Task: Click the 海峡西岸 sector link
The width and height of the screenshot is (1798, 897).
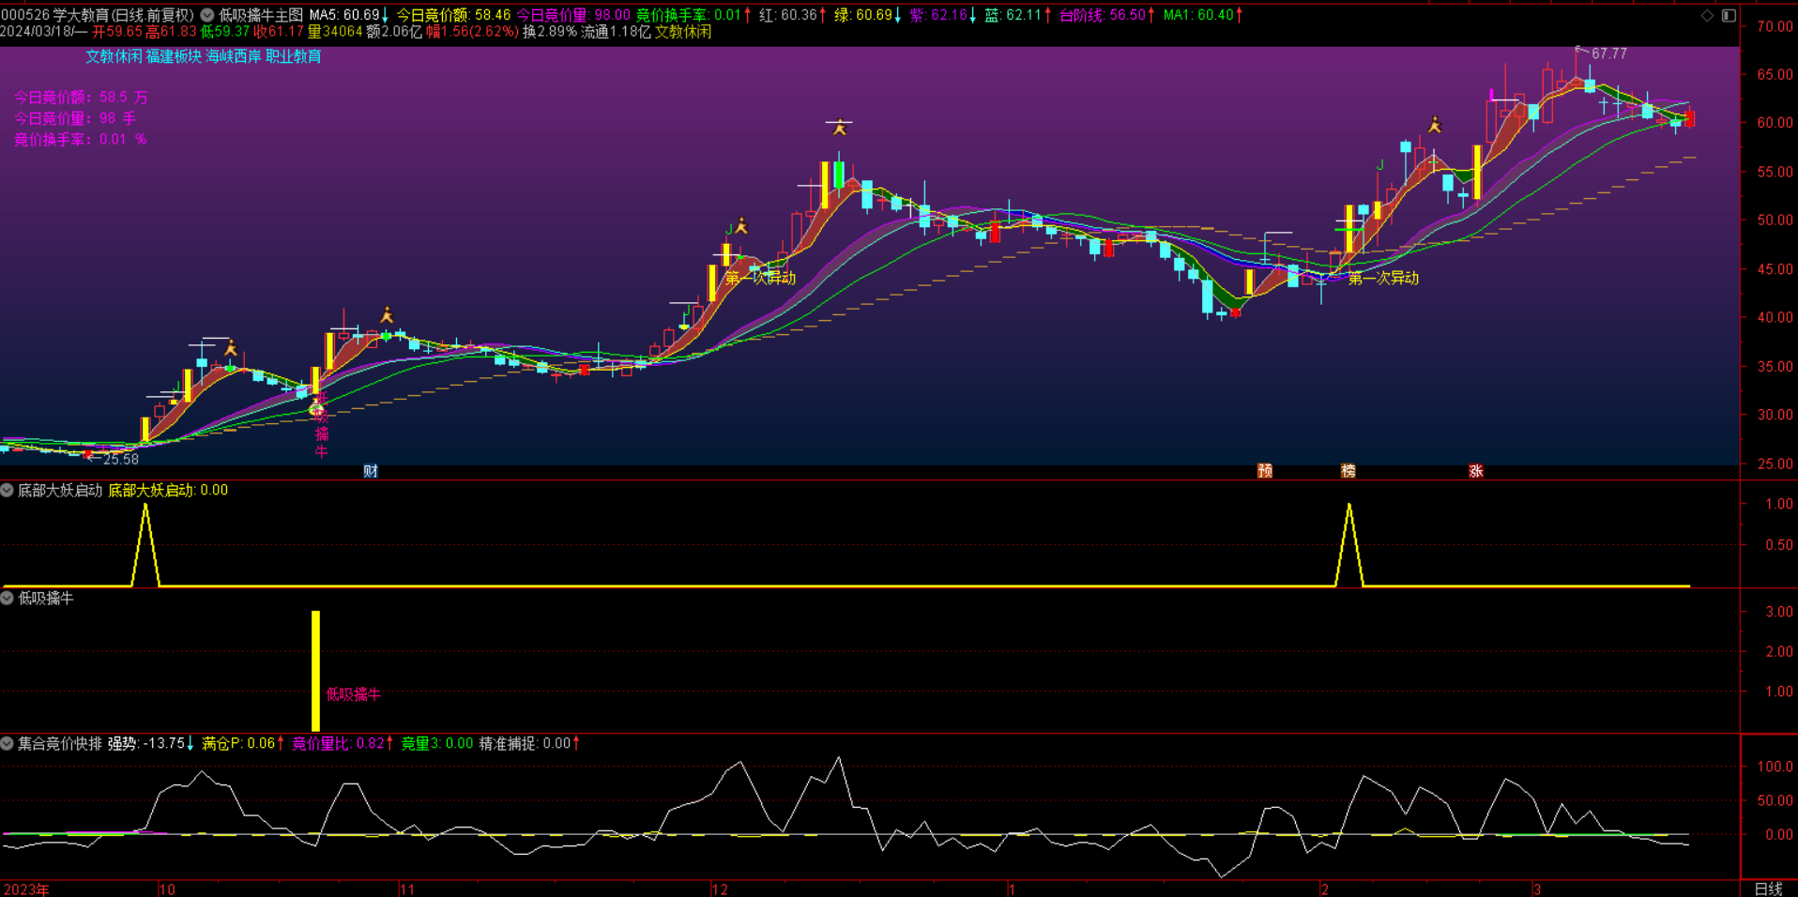Action: point(234,56)
